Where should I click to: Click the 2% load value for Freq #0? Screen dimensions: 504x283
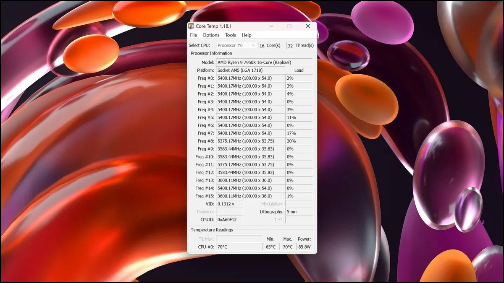coord(299,78)
